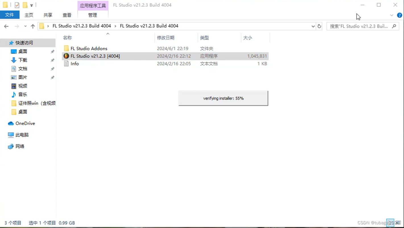Open pinned 桌面 under quick access
The height and width of the screenshot is (228, 404).
[23, 51]
